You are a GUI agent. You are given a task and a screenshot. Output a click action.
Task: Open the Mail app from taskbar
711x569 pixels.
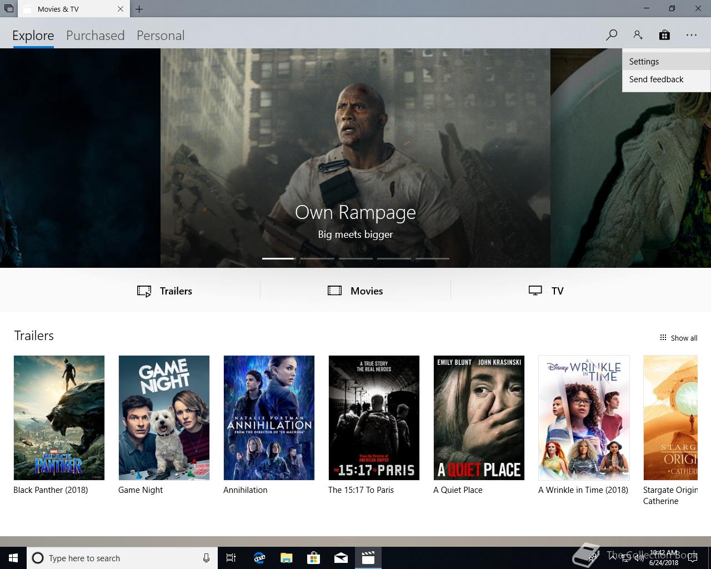coord(341,558)
